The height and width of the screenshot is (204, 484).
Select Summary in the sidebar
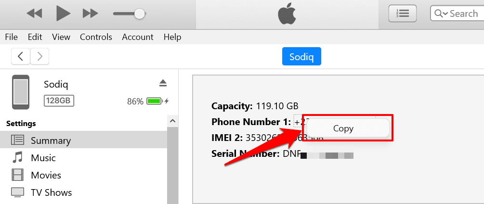pyautogui.click(x=51, y=140)
